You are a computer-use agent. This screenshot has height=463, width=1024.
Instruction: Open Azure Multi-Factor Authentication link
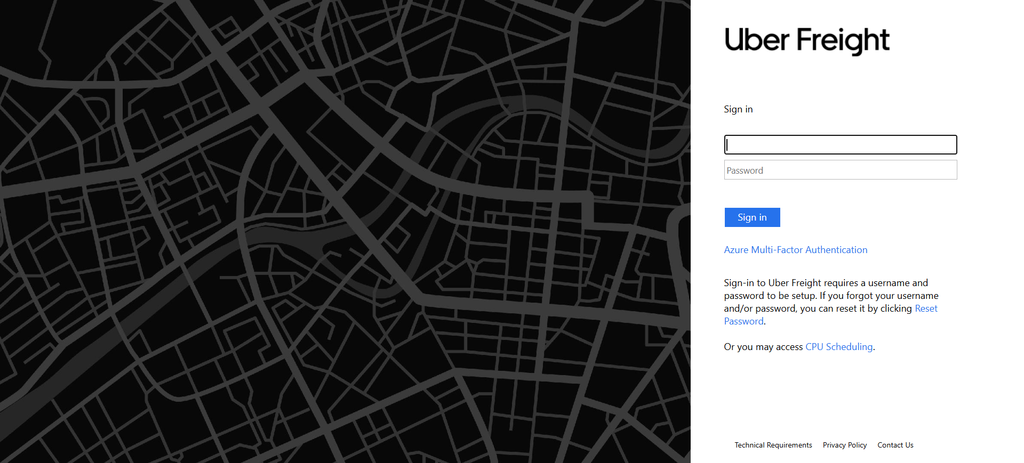(x=795, y=250)
